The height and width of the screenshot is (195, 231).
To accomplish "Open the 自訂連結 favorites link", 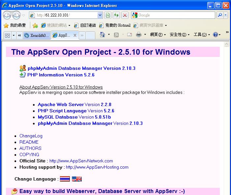I will 85,25.
